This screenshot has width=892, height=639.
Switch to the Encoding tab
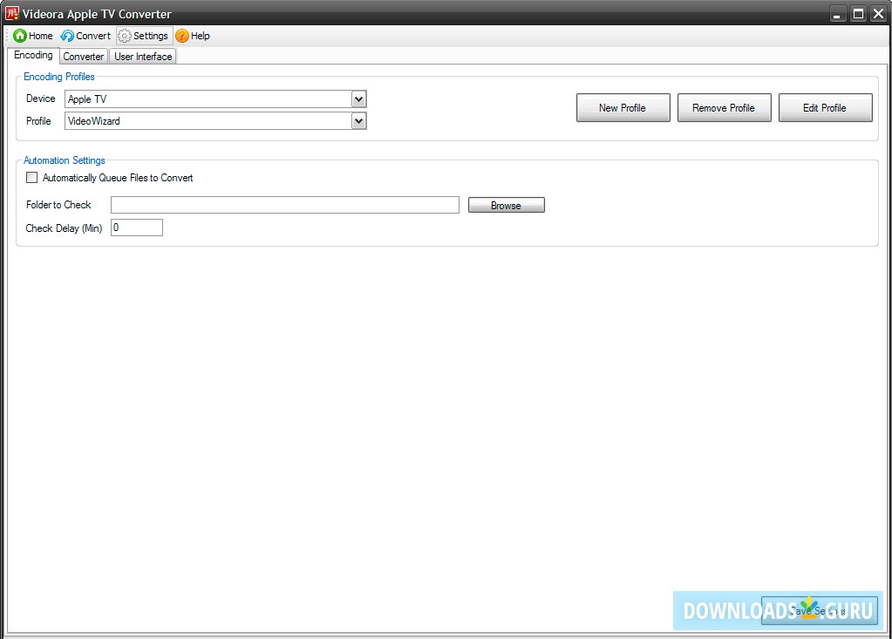[x=33, y=55]
